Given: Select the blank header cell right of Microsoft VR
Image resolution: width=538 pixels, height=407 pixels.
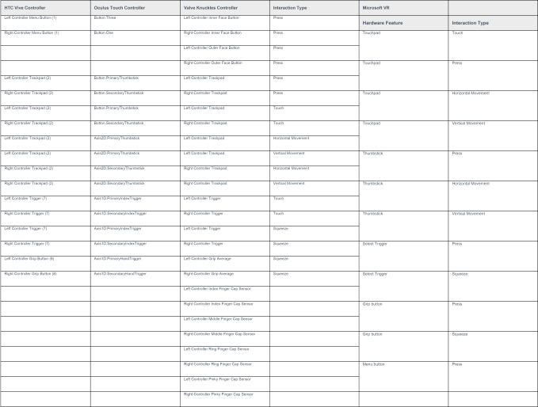Looking at the screenshot, I should pyautogui.click(x=492, y=8).
